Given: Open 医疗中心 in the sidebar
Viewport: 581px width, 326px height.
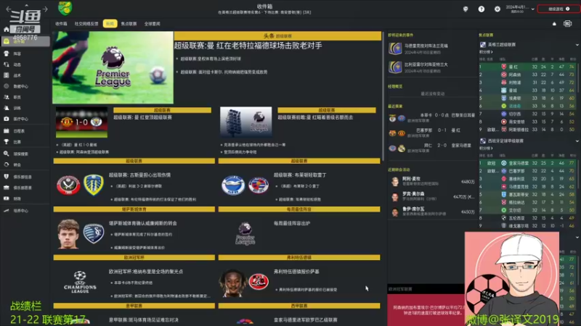Looking at the screenshot, I should click(x=25, y=119).
